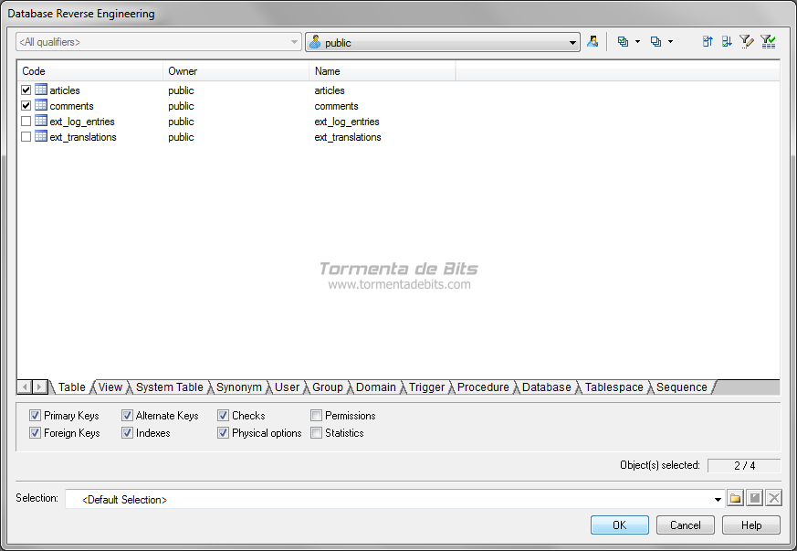Sort by the Code column header
This screenshot has width=797, height=551.
pos(90,71)
